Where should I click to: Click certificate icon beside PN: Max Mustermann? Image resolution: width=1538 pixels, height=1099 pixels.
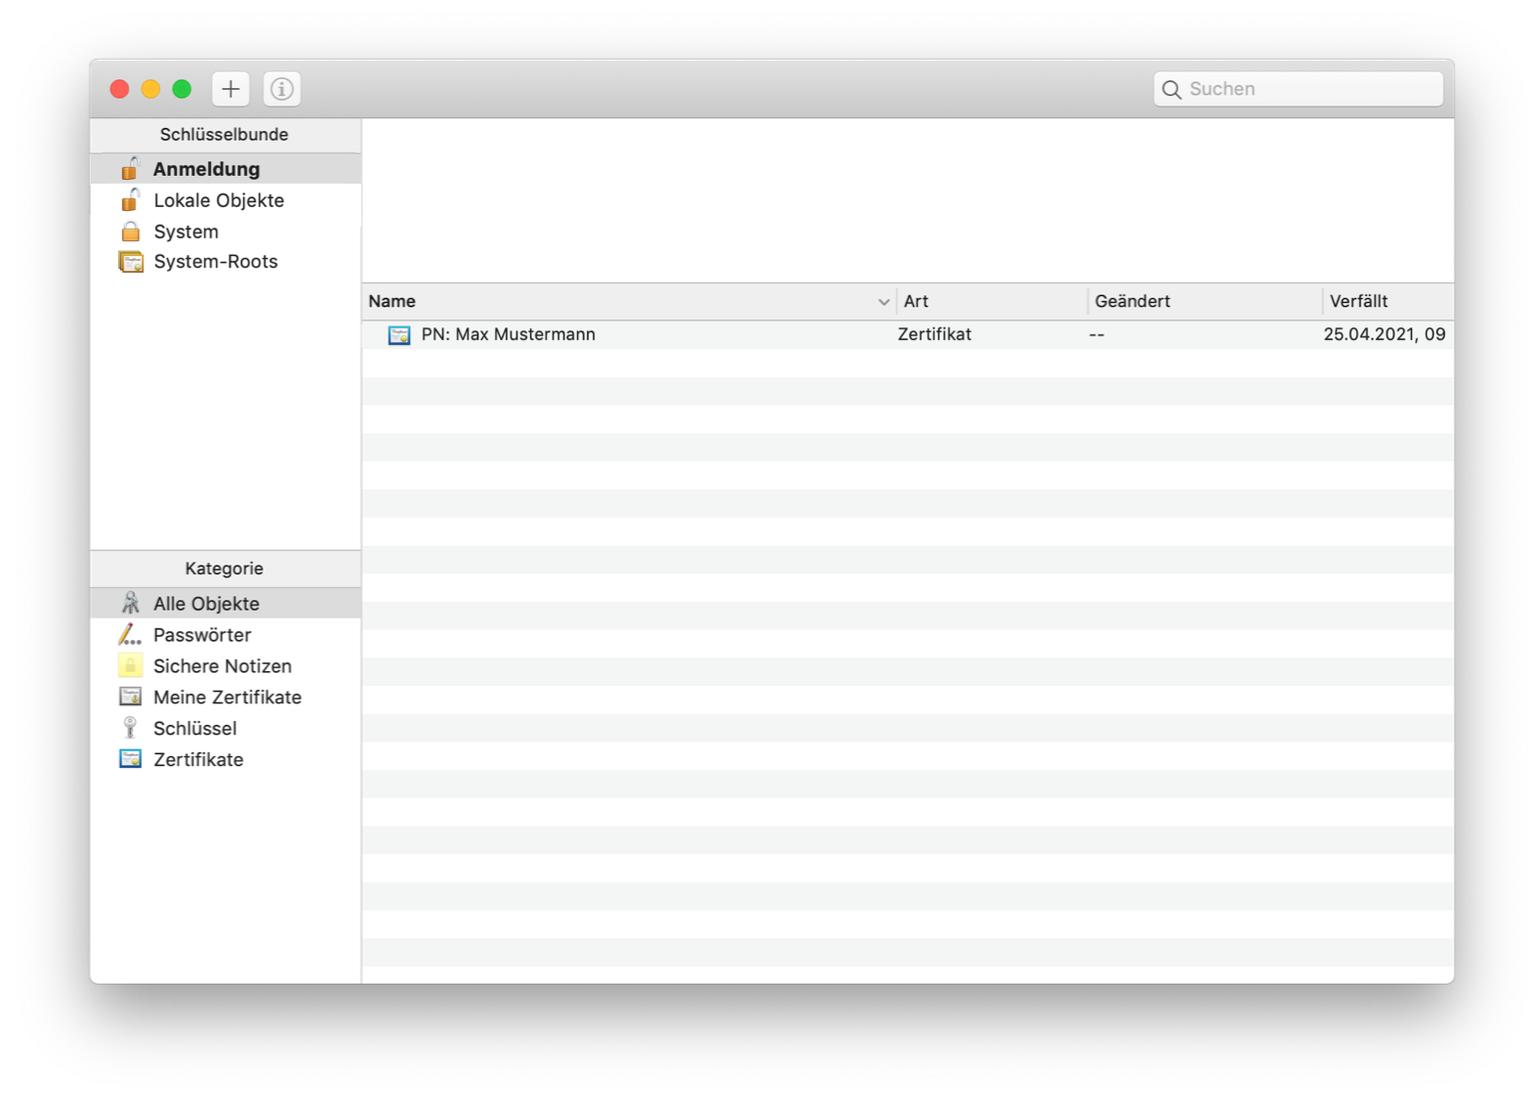tap(399, 335)
